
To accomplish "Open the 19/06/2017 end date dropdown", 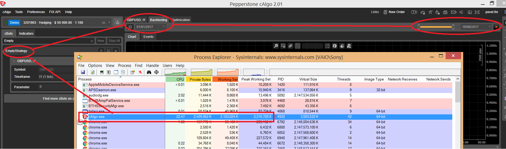I will coord(476,27).
